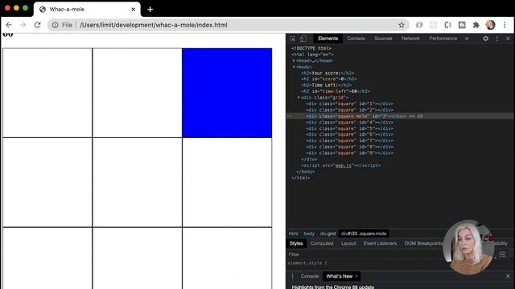515x289 pixels.
Task: Whack the blue mole square
Action: pos(227,93)
